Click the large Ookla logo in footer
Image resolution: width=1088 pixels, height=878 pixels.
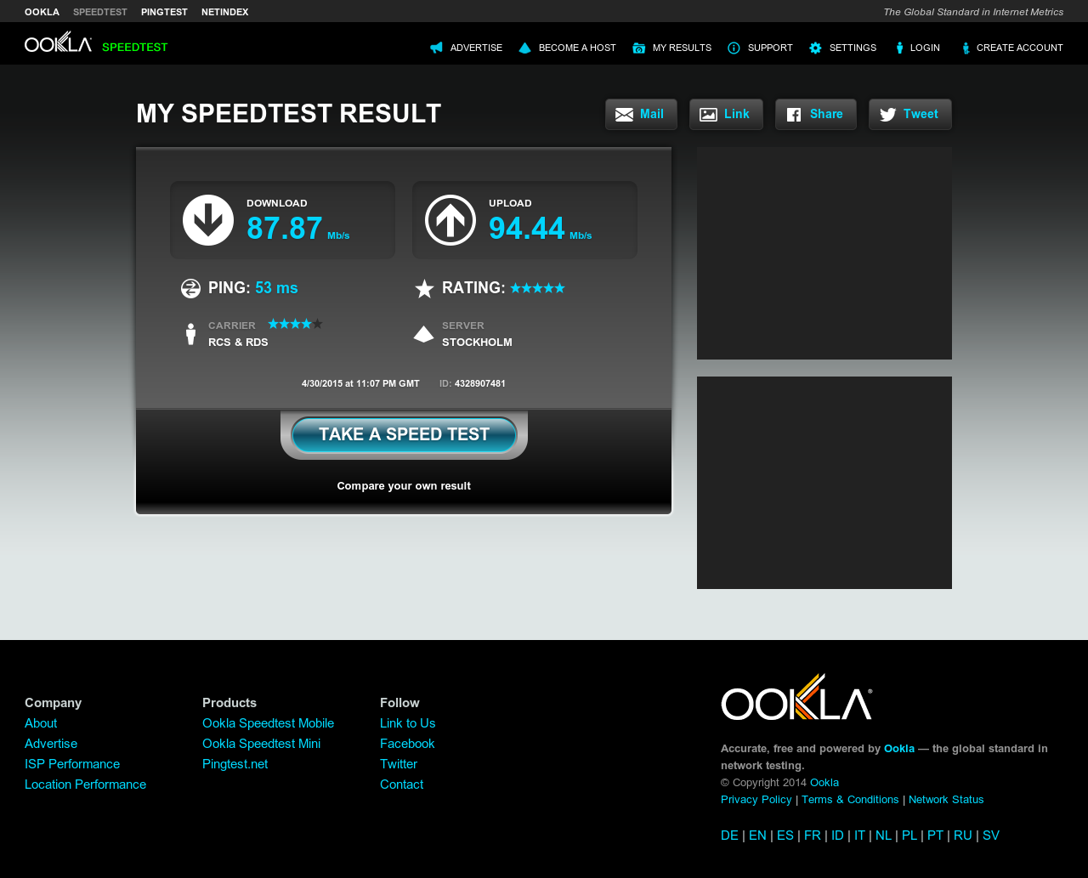[796, 697]
